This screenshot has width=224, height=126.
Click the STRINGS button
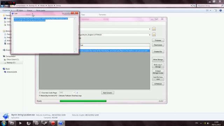[158, 84]
